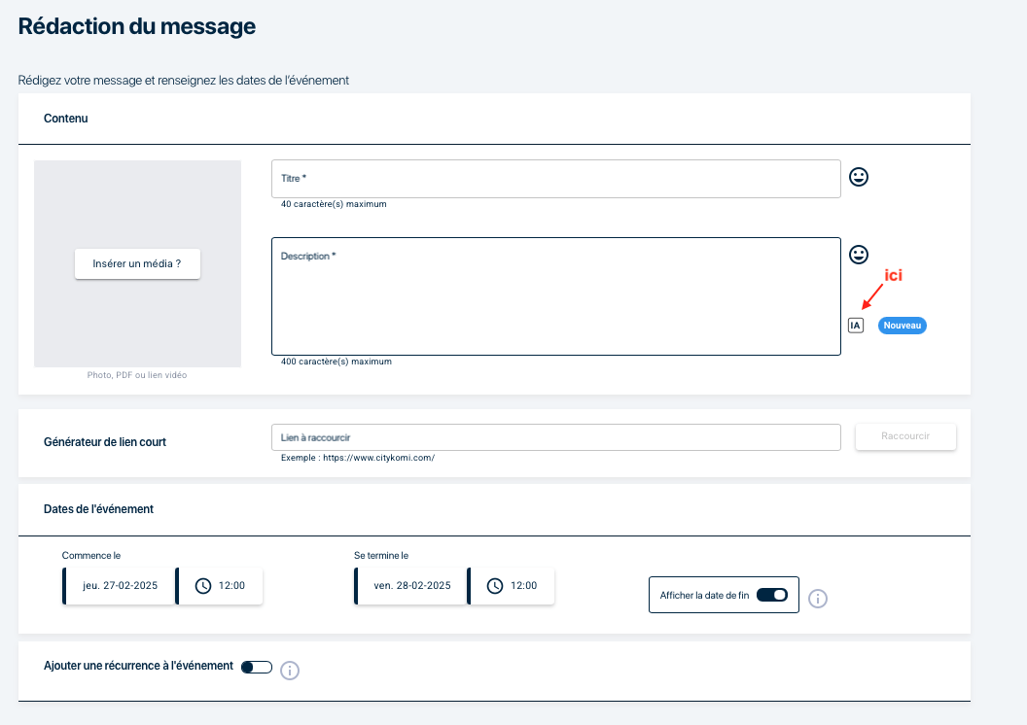Screen dimensions: 1027x725
Task: Open the end date picker ven. 28-02-2025
Action: click(411, 586)
